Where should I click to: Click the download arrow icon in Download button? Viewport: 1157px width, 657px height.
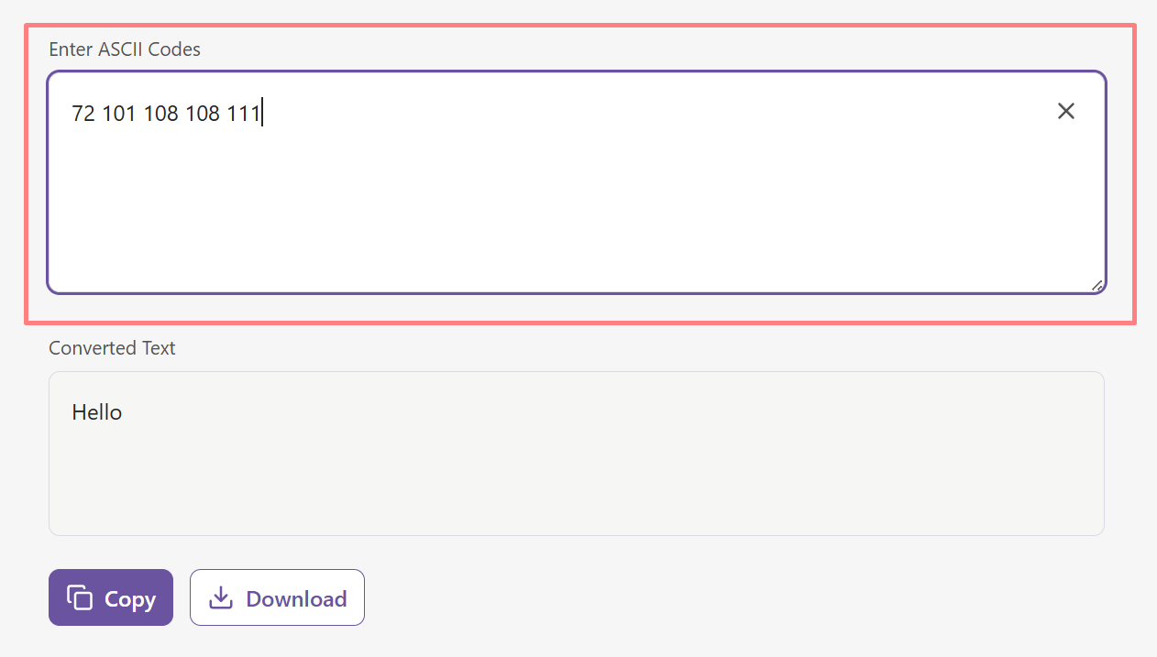(x=220, y=597)
